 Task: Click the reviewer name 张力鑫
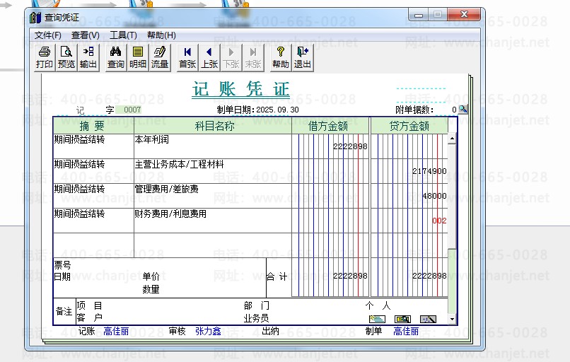(208, 331)
